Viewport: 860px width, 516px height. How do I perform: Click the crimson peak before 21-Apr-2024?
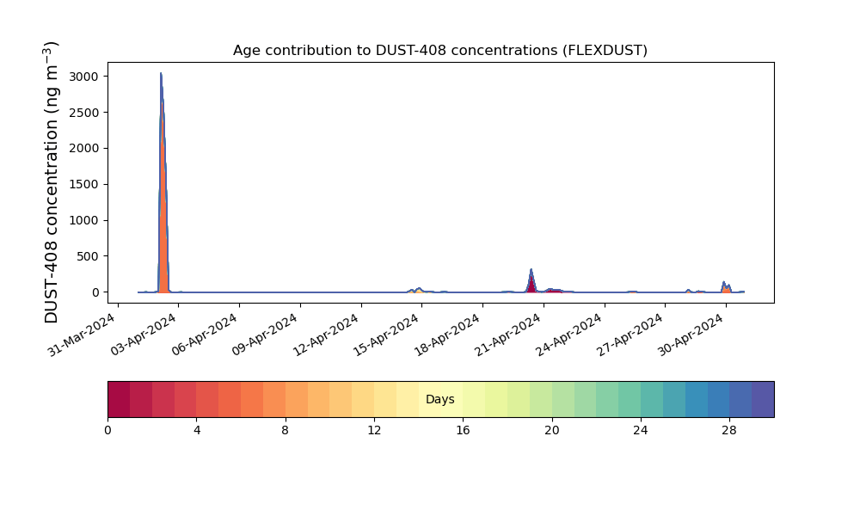click(x=531, y=283)
